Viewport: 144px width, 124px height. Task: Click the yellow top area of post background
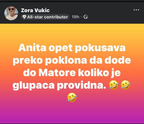pos(72,32)
